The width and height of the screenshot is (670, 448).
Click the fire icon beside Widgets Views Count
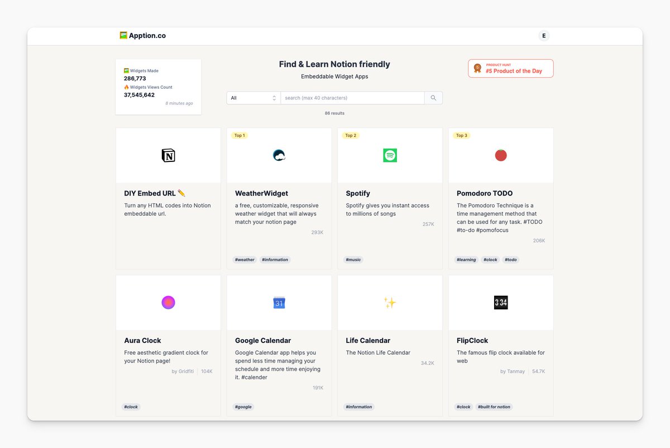126,87
